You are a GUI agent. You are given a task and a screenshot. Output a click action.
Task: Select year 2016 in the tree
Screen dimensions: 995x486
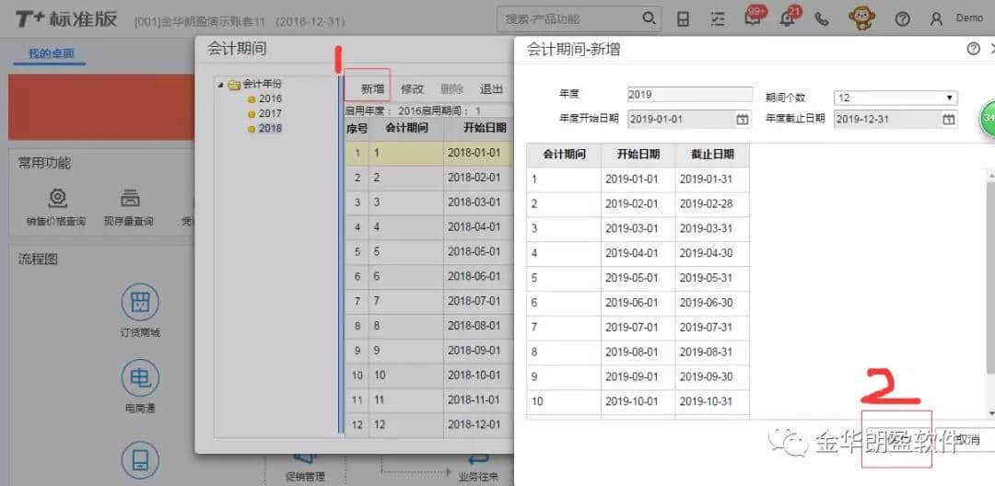point(270,98)
